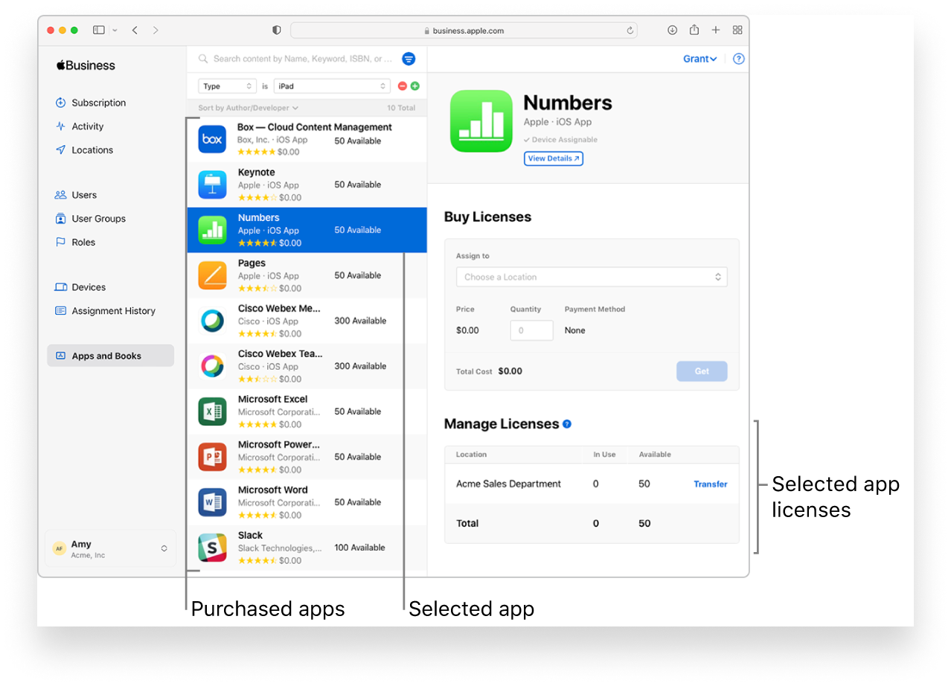Select Microsoft Excel in the app list

click(x=307, y=411)
